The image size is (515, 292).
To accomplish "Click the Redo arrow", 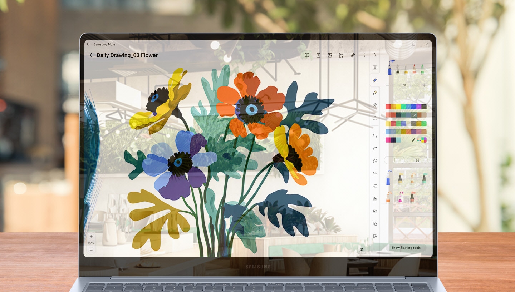I will [375, 148].
